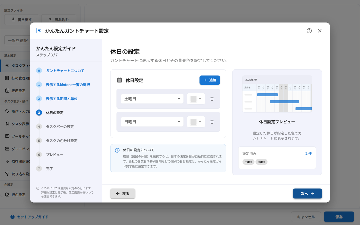
Task: Delete the 土曜日 holiday row with trash icon
Action: click(212, 99)
